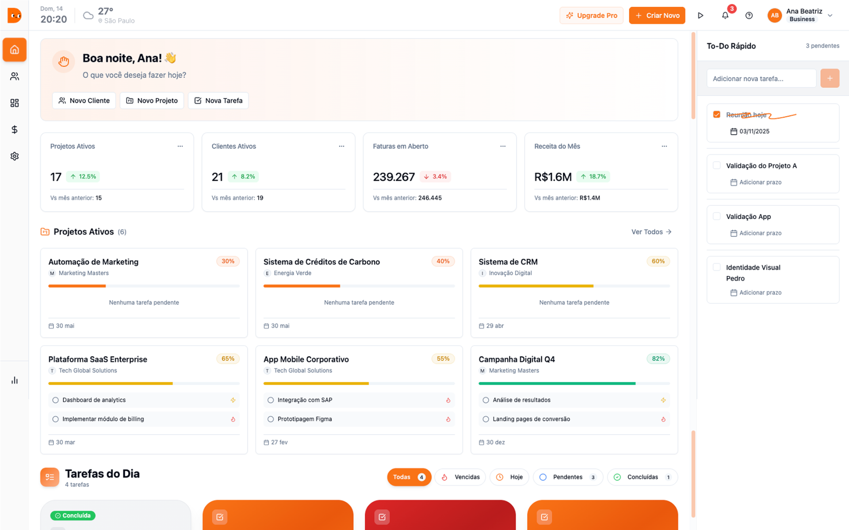The image size is (849, 530).
Task: Focus the Adicionar nova tarefa input field
Action: point(761,79)
